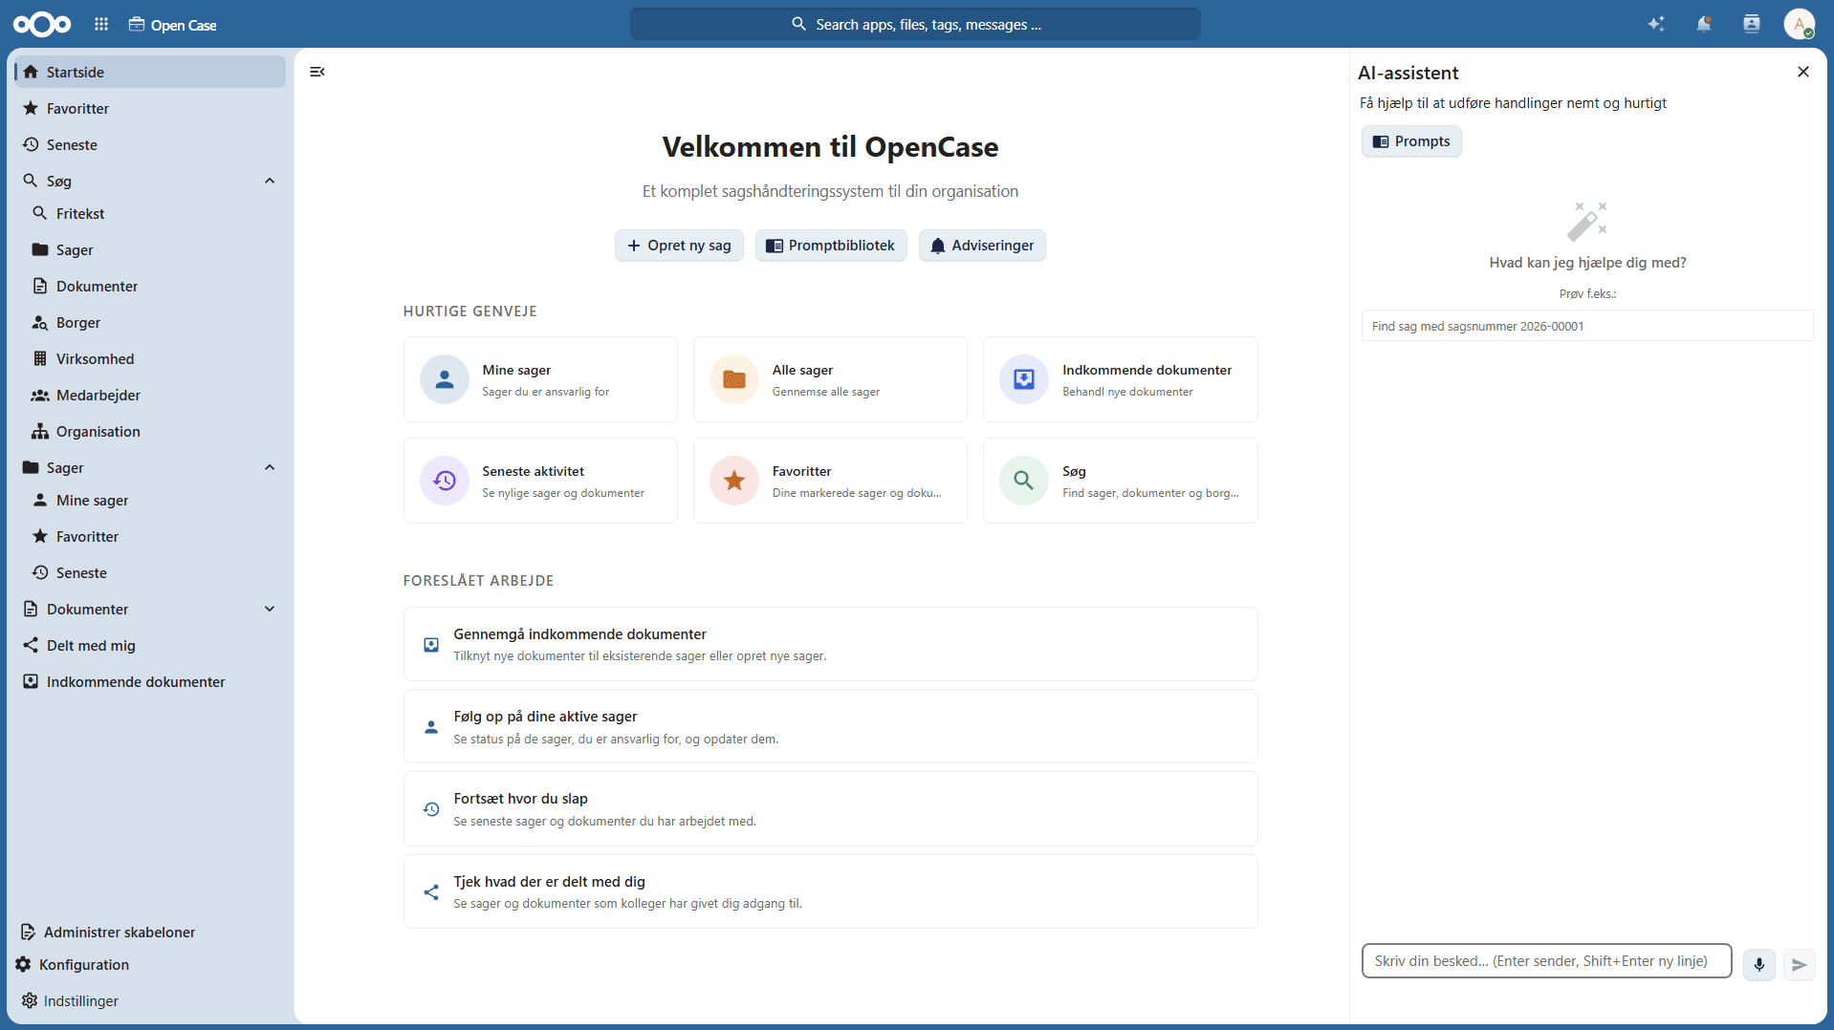The width and height of the screenshot is (1834, 1030).
Task: Click the Mine sager person icon card
Action: pos(445,379)
